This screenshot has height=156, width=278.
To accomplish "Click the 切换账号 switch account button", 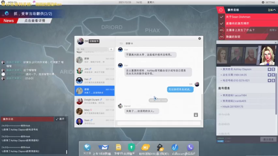I will pos(94,41).
